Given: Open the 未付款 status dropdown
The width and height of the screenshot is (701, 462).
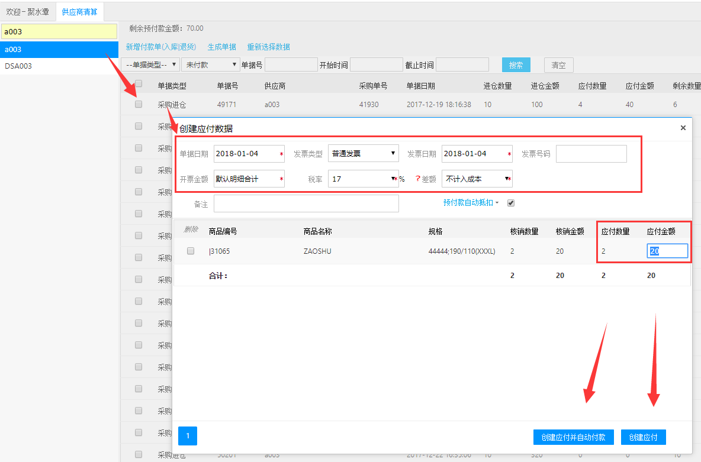Looking at the screenshot, I should [211, 65].
